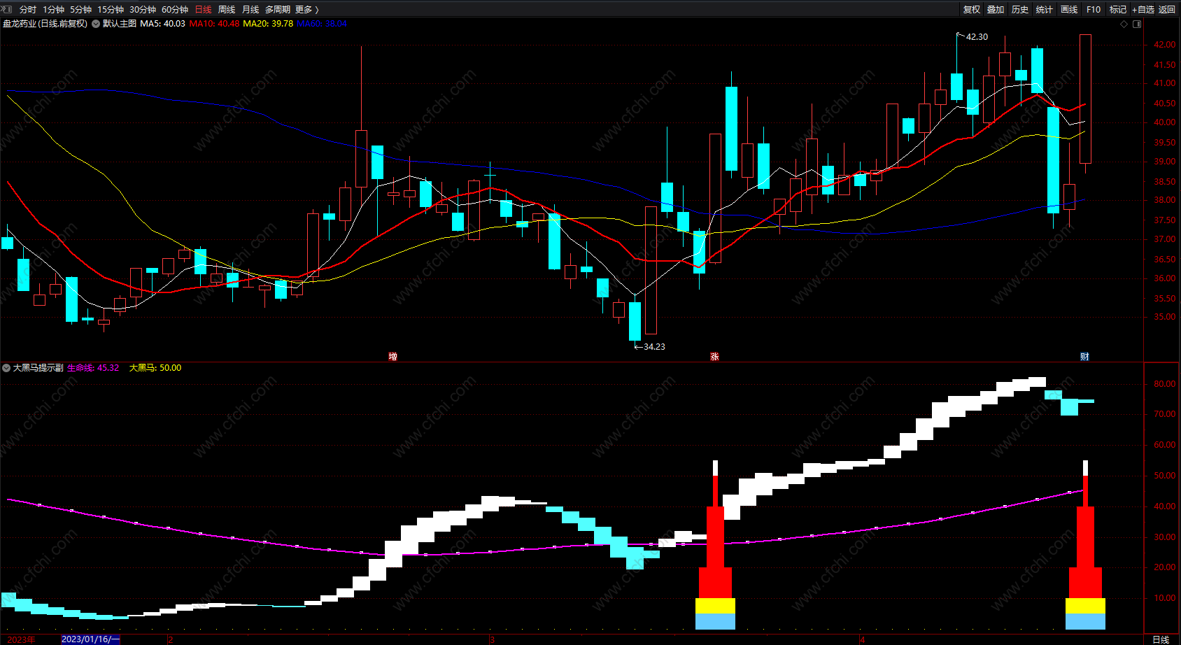Click the MA5: 40.03 indicator label
The height and width of the screenshot is (645, 1181).
tap(163, 24)
